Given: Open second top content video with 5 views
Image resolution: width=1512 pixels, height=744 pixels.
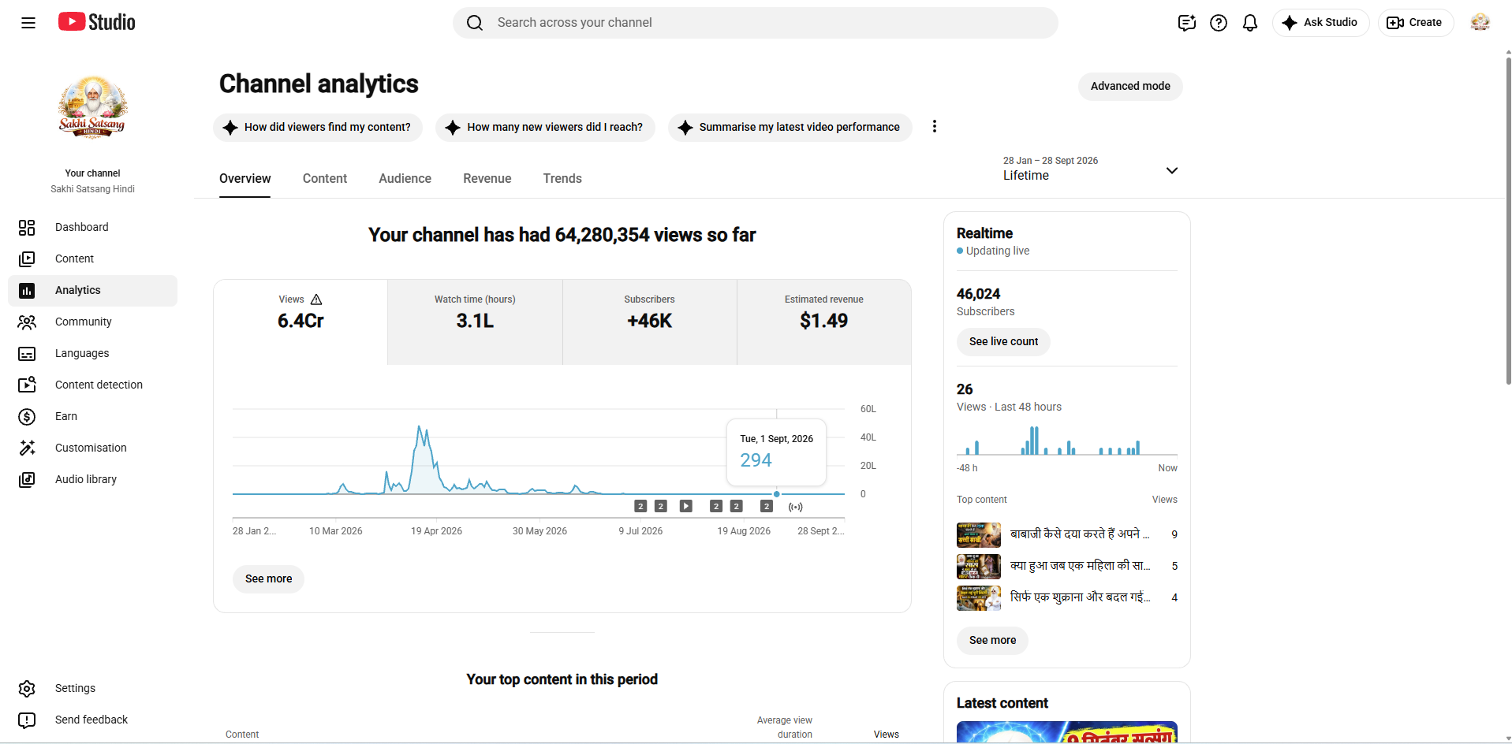Looking at the screenshot, I should tap(1067, 567).
